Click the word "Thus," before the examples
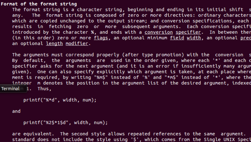 coord(44,89)
